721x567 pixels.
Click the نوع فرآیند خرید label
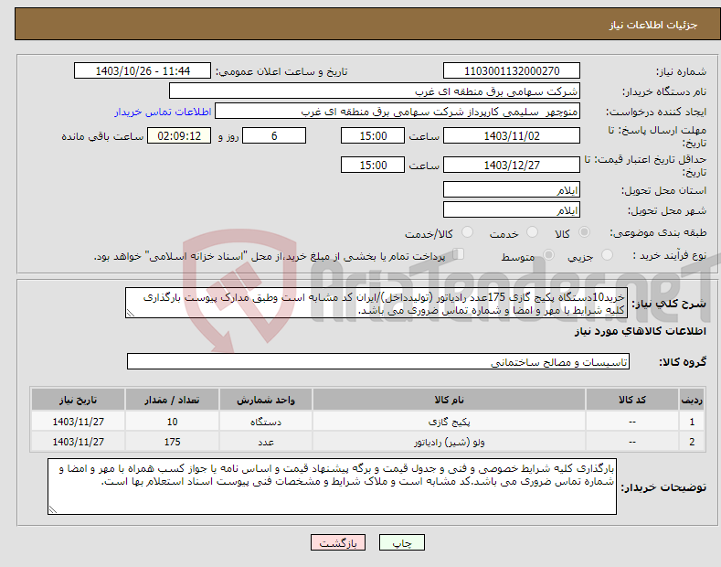coord(670,255)
